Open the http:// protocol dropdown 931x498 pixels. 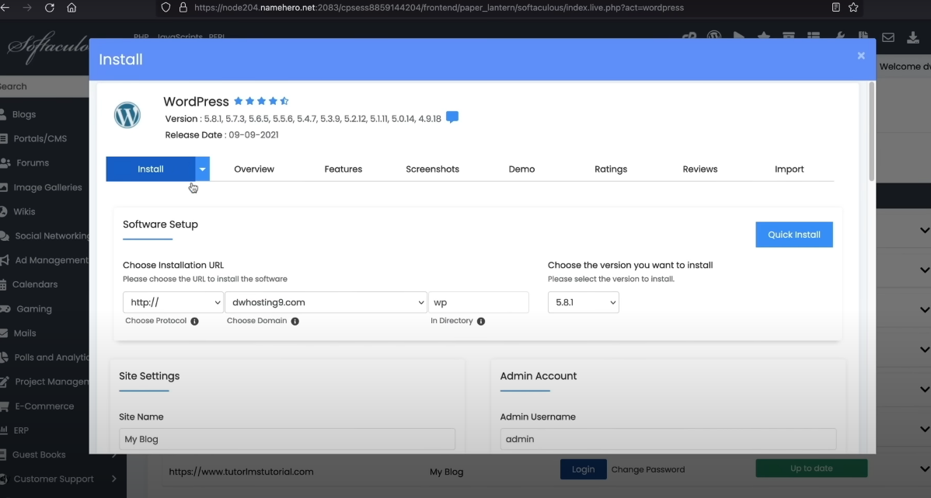pyautogui.click(x=173, y=302)
